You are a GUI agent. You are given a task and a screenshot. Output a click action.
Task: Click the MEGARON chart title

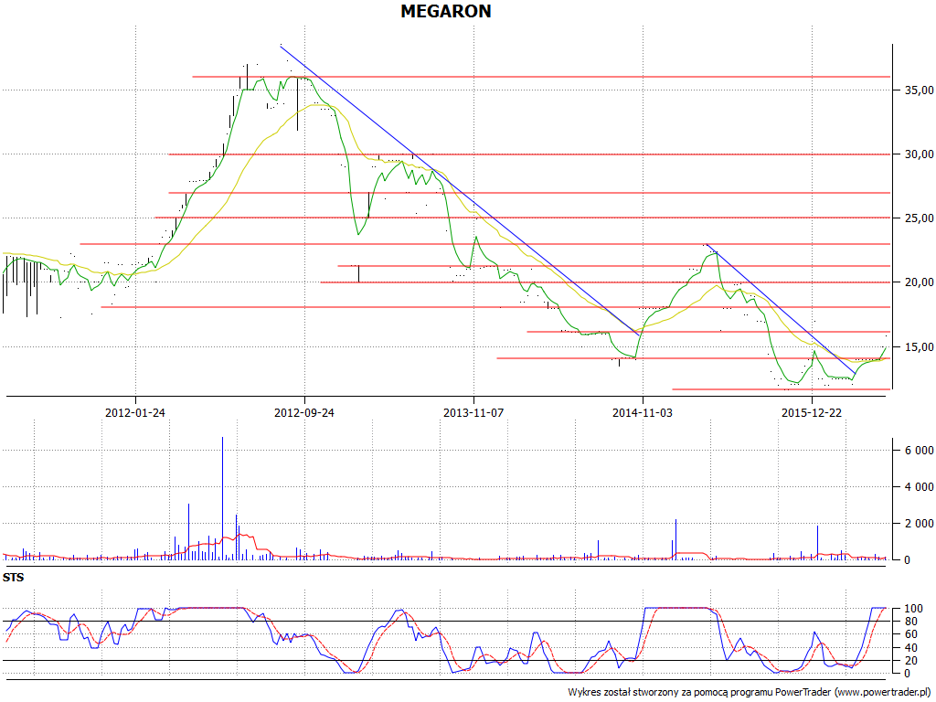coord(446,11)
